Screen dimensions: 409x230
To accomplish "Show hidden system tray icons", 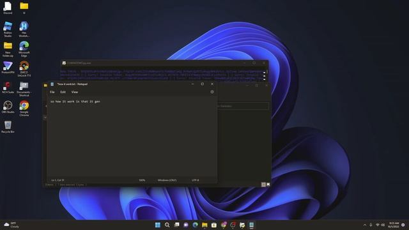I will pyautogui.click(x=365, y=225).
